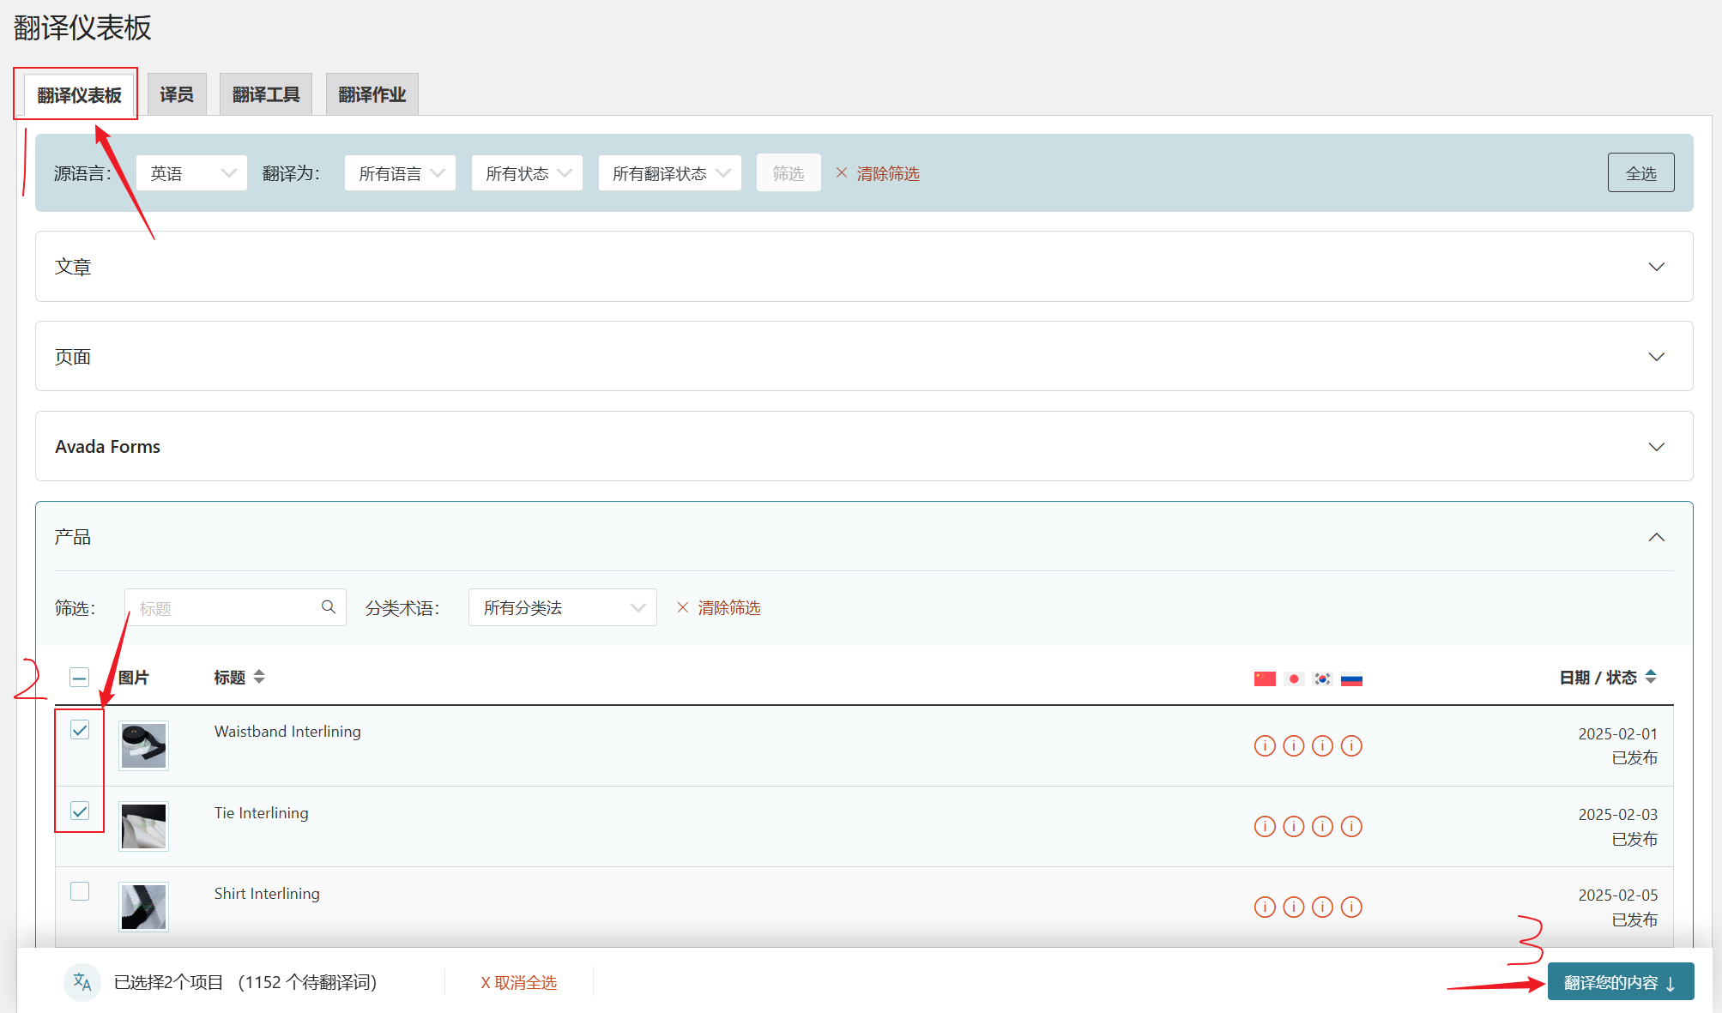Click the search magnifier in the title filter

tap(329, 607)
